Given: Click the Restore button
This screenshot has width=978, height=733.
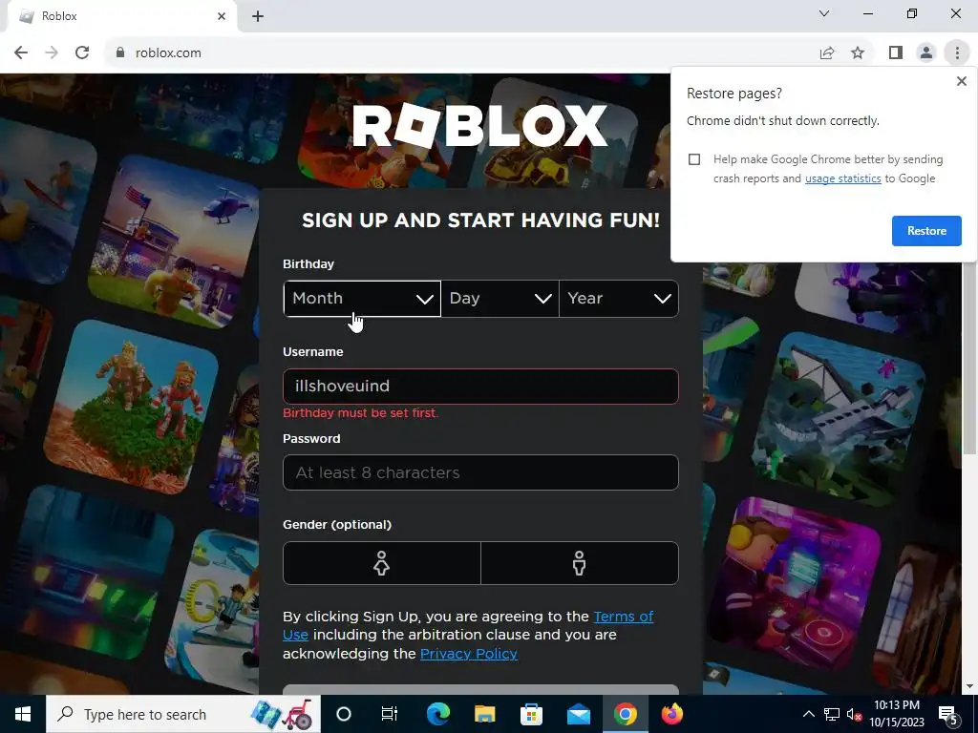Looking at the screenshot, I should [x=926, y=231].
